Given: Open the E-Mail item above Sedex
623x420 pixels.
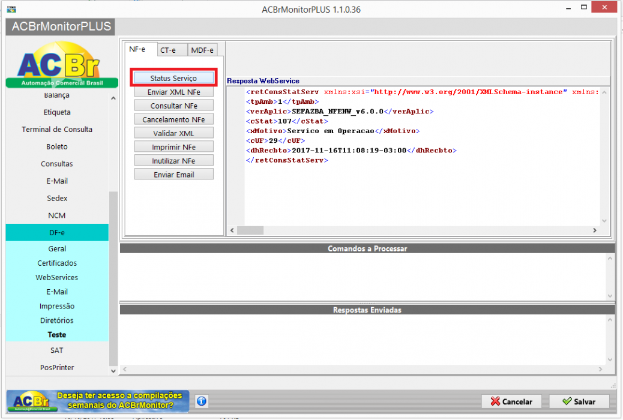Looking at the screenshot, I should pos(57,181).
